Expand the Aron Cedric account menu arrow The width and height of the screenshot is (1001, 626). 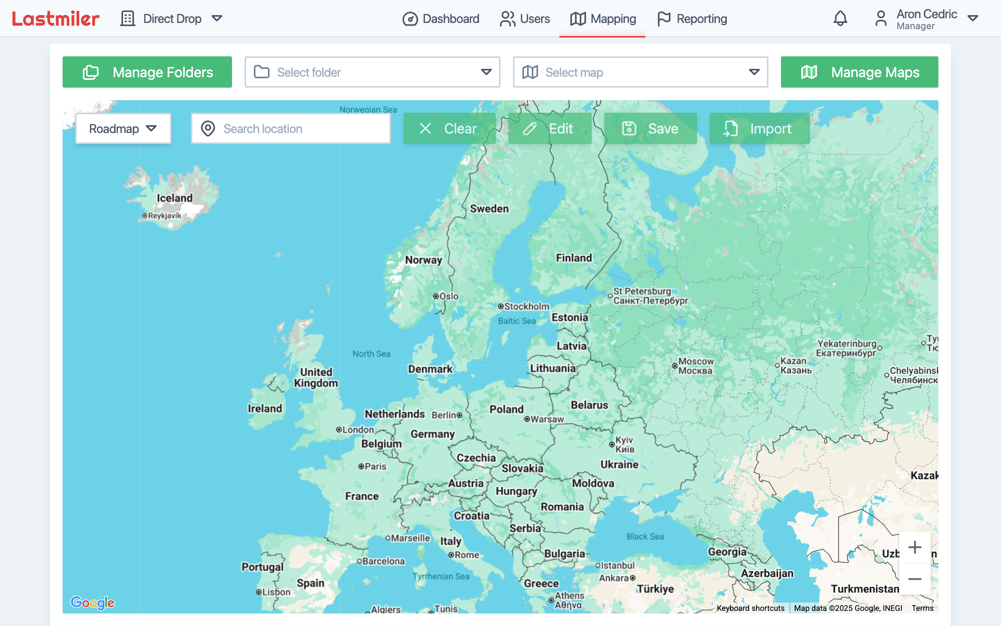point(972,18)
